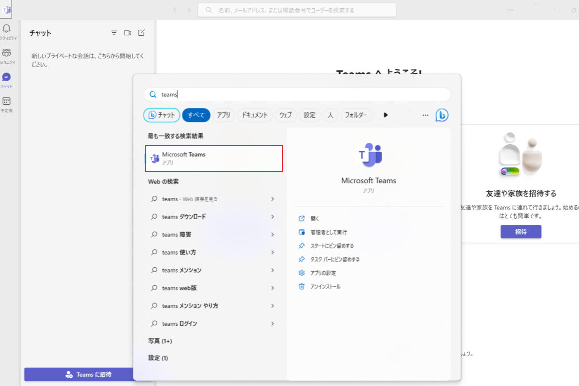Open search panel more options ellipsis
The image size is (579, 386).
[x=425, y=115]
